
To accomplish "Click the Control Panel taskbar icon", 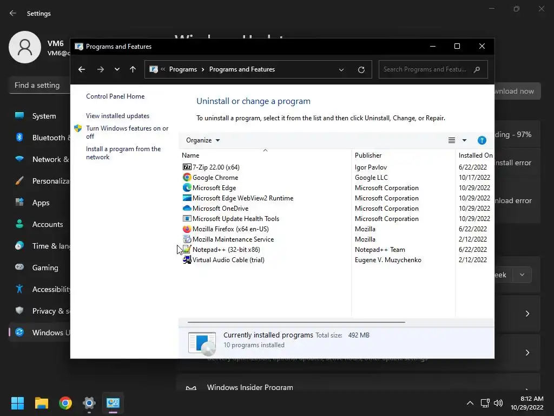I will [x=113, y=403].
